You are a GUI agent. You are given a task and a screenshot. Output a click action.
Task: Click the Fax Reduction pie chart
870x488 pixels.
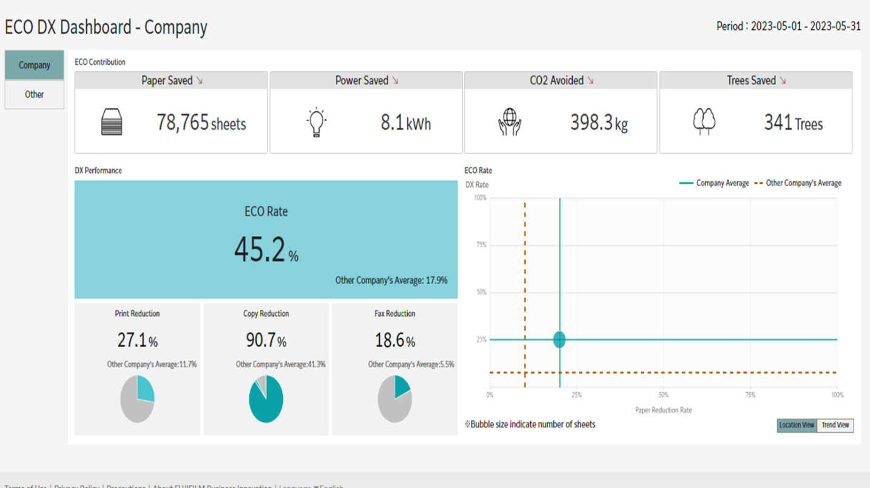pyautogui.click(x=395, y=399)
